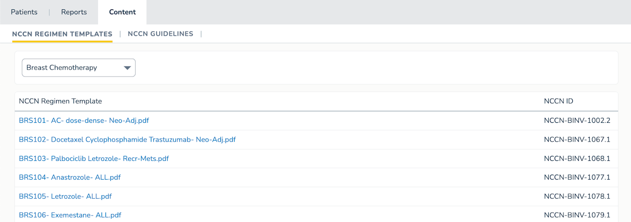The width and height of the screenshot is (631, 222).
Task: Open BRS106 Exemestane ALL PDF
Action: coord(70,215)
